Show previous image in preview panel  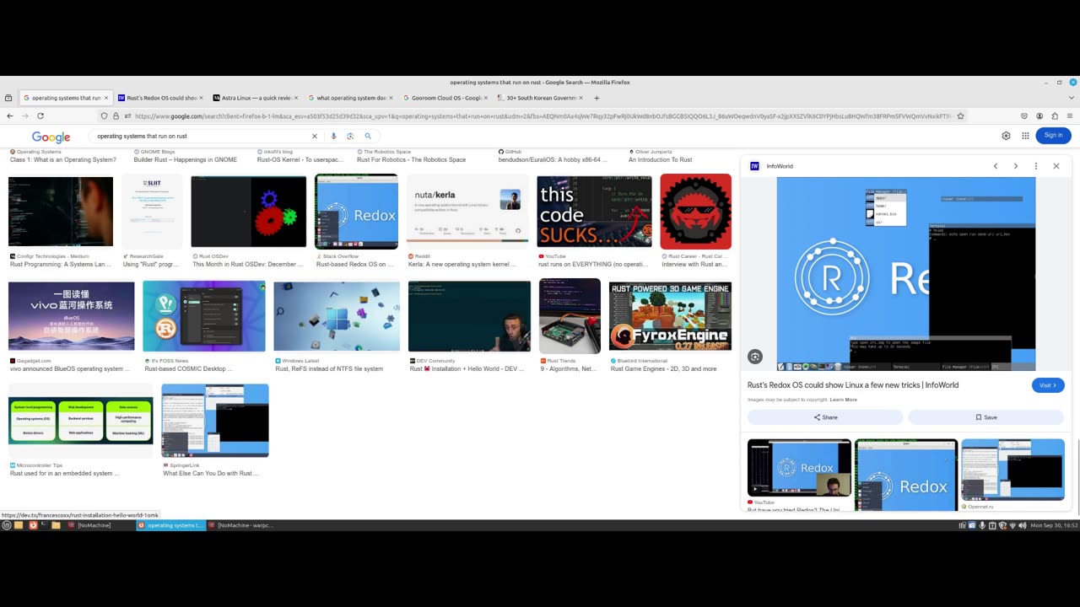tap(996, 166)
